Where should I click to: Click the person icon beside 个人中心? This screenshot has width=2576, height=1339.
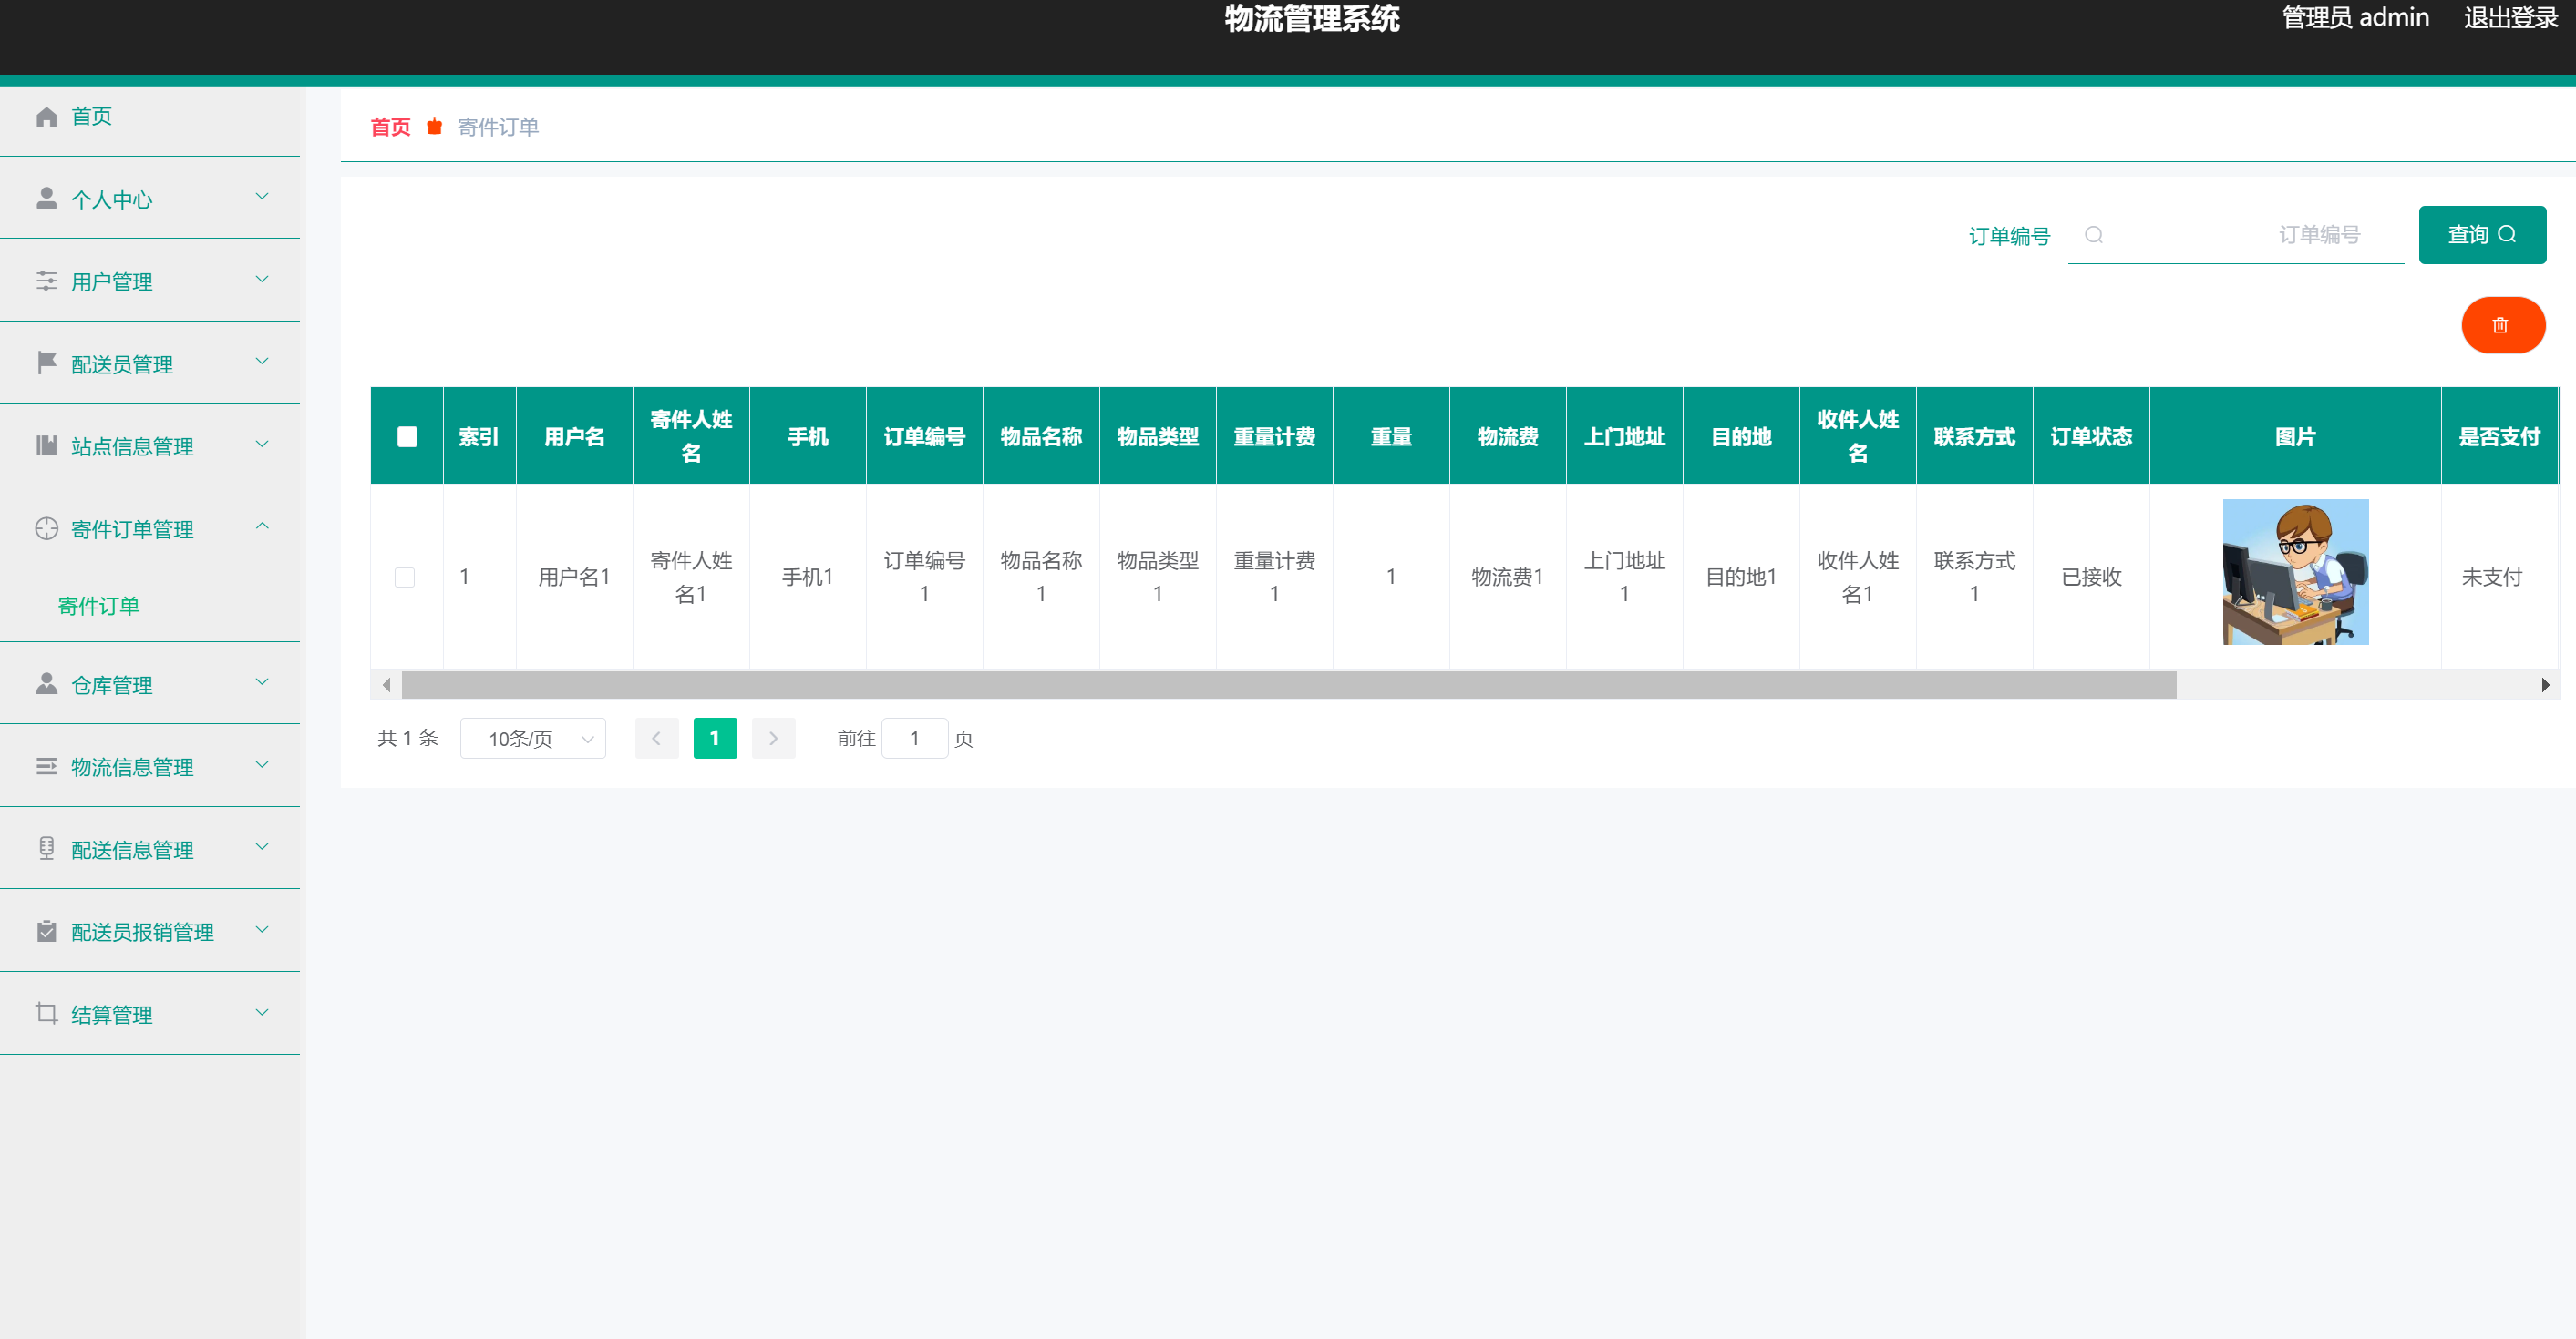tap(46, 199)
